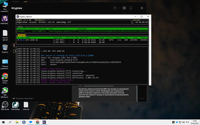This screenshot has width=200, height=125.
Task: Open the taskbar clock showing 12:48
Action: (x=195, y=122)
